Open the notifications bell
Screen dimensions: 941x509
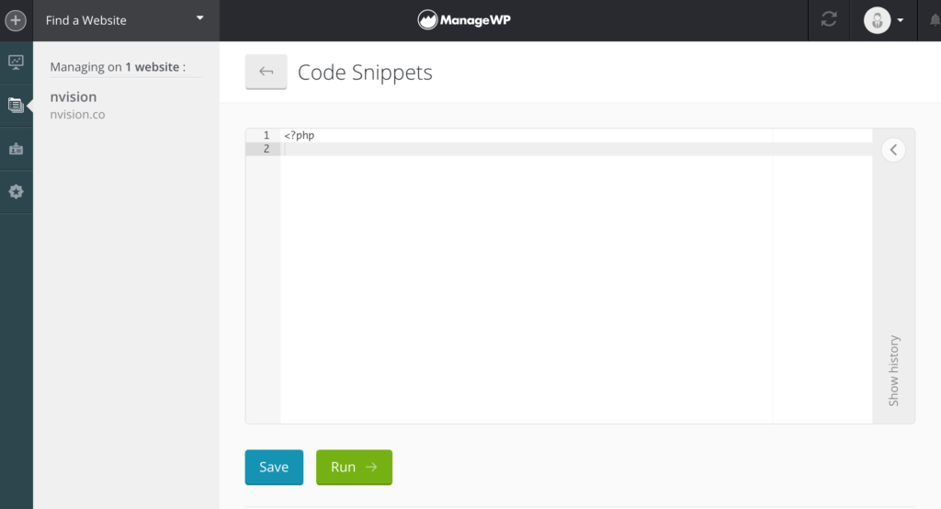click(x=935, y=20)
